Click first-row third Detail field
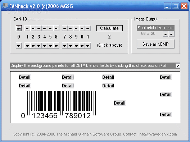 pyautogui.click(x=108, y=77)
